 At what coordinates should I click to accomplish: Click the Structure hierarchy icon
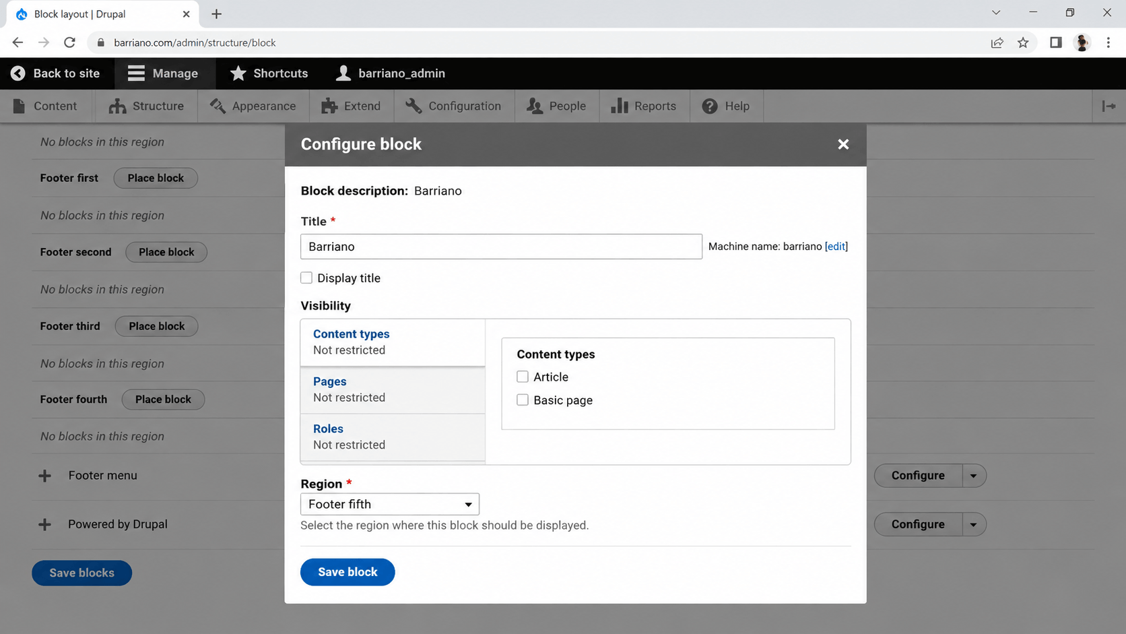[x=117, y=106]
